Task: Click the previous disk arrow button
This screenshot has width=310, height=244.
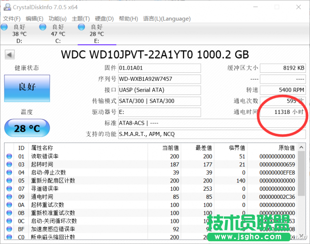Action: pos(10,55)
